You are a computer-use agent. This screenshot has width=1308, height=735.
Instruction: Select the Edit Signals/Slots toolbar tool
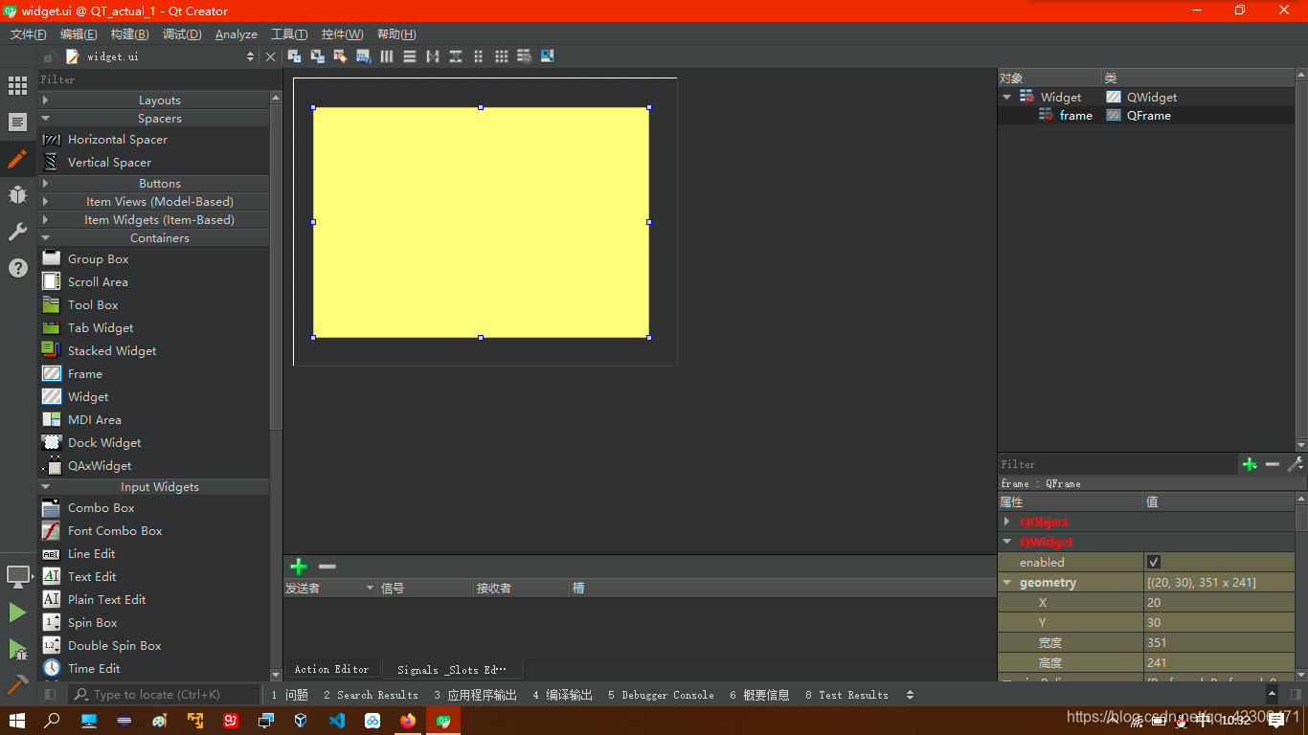317,56
